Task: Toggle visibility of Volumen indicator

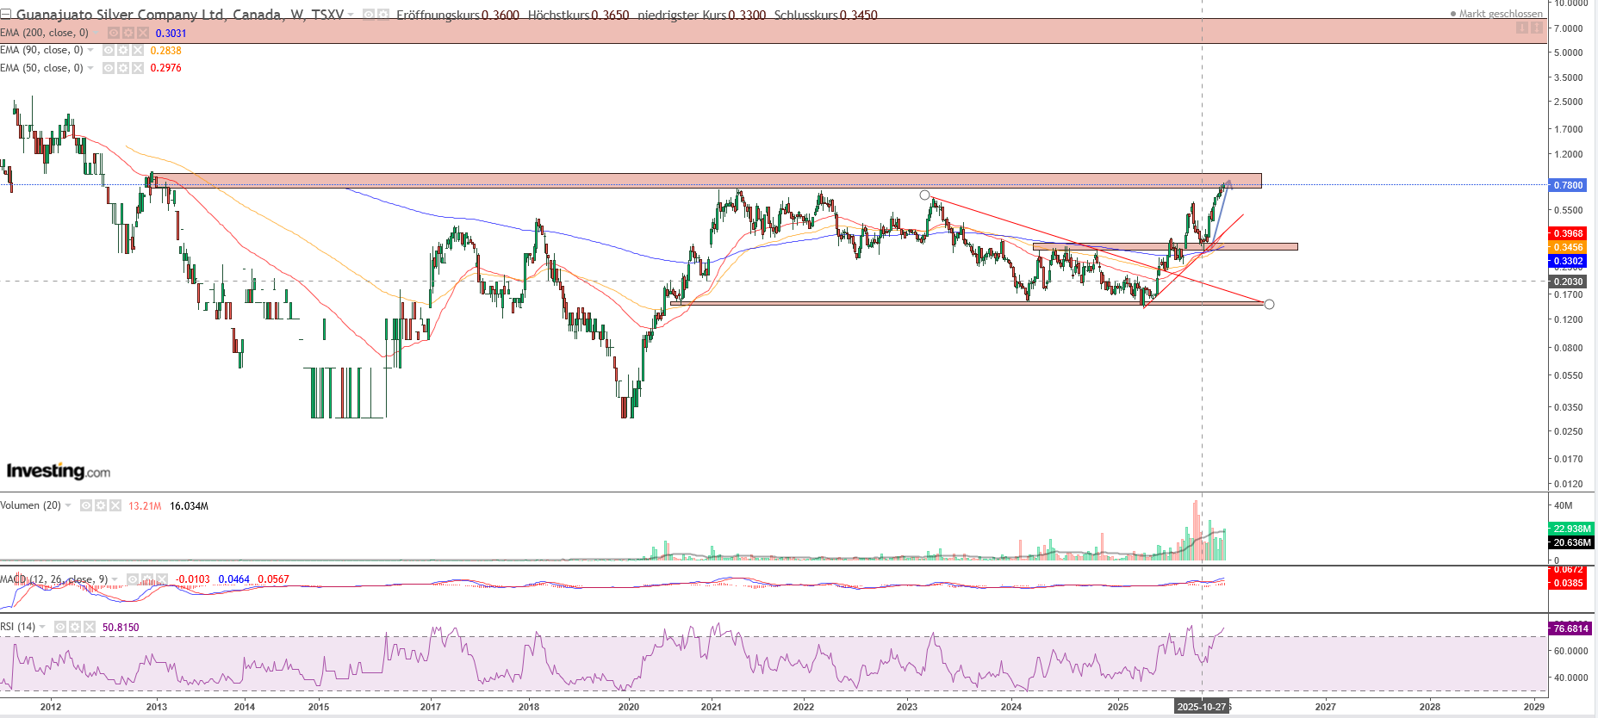Action: pyautogui.click(x=86, y=506)
